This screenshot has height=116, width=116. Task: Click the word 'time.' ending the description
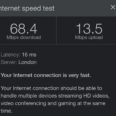click(6, 111)
